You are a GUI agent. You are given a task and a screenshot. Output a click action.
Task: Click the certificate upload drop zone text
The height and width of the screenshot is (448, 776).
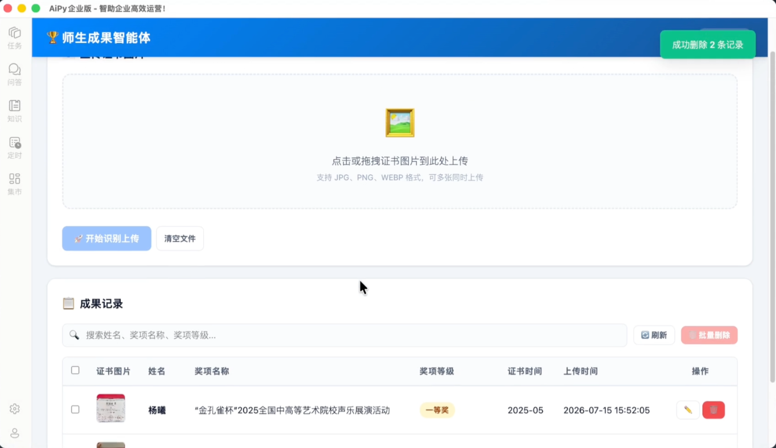pos(400,161)
